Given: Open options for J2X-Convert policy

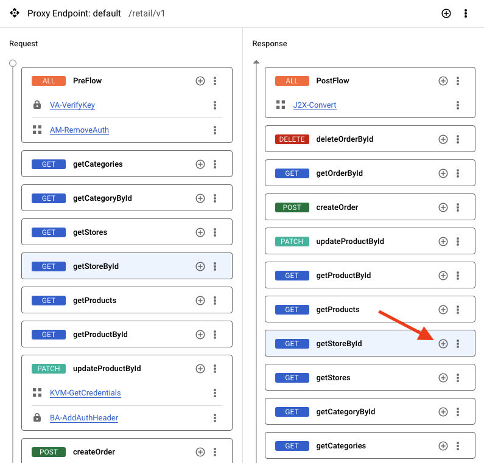Looking at the screenshot, I should (458, 105).
